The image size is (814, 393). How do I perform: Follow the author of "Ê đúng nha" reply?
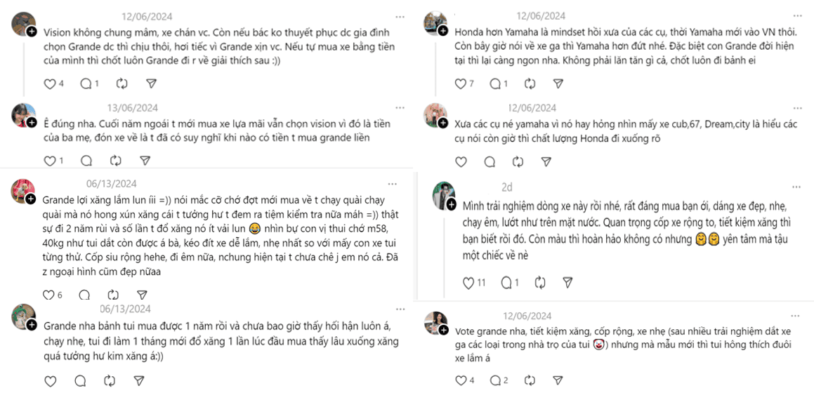click(32, 122)
